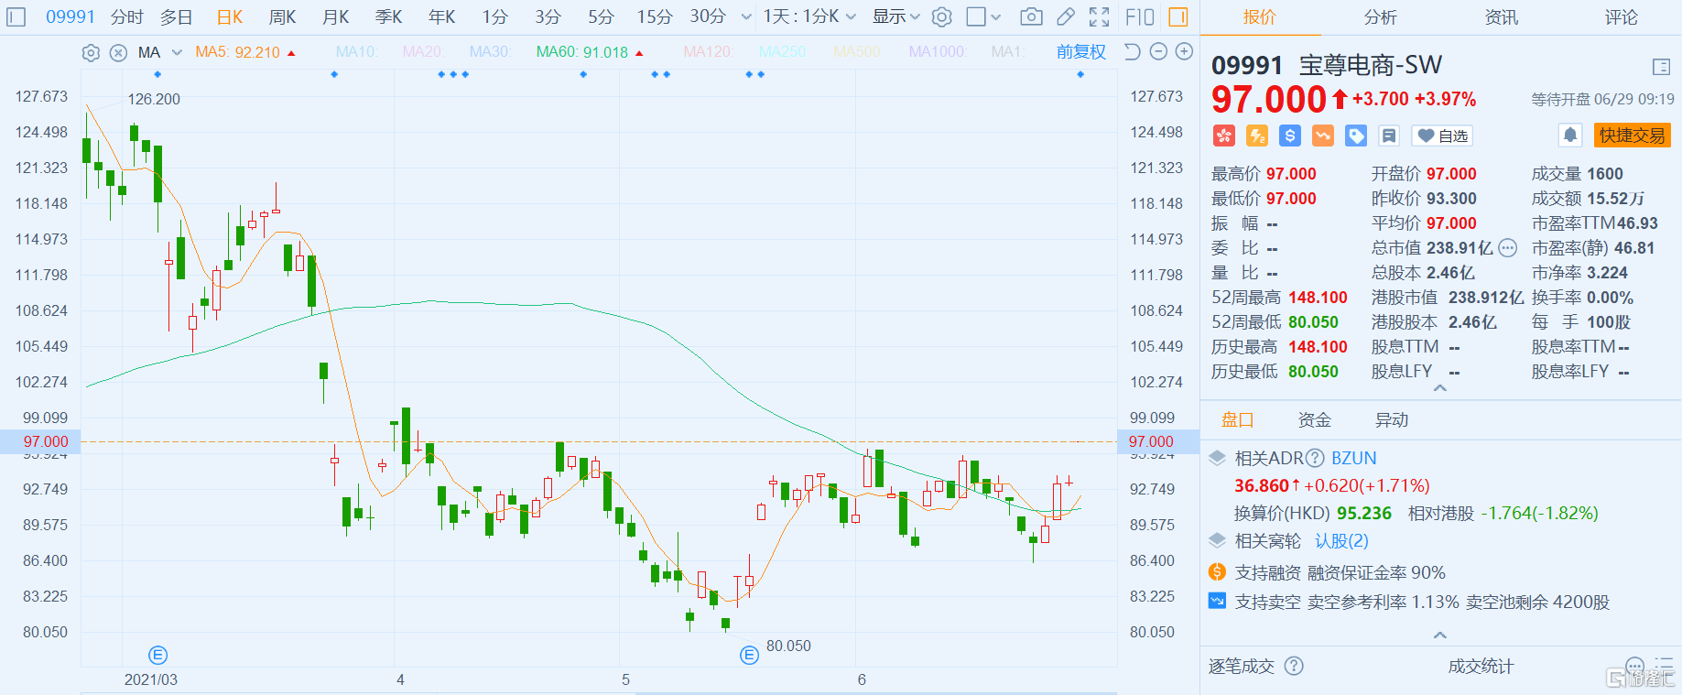Open market cap more-options ellipsis icon
The height and width of the screenshot is (695, 1682).
tap(1507, 247)
